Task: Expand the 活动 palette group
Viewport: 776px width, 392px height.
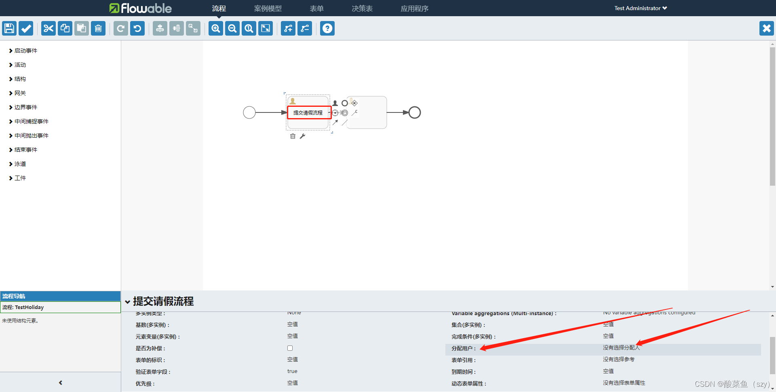Action: tap(17, 65)
